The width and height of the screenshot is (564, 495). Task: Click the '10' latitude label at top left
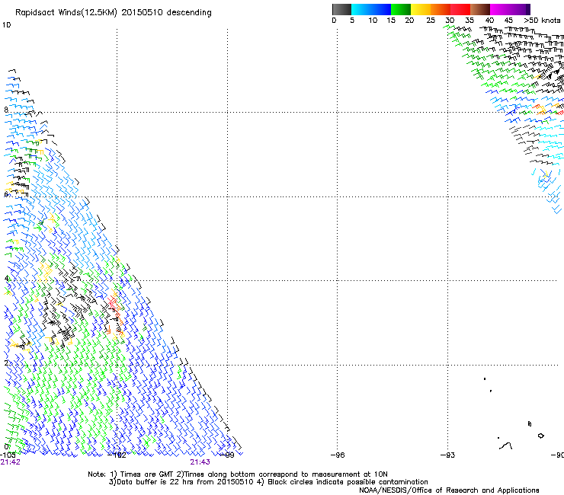[6, 25]
